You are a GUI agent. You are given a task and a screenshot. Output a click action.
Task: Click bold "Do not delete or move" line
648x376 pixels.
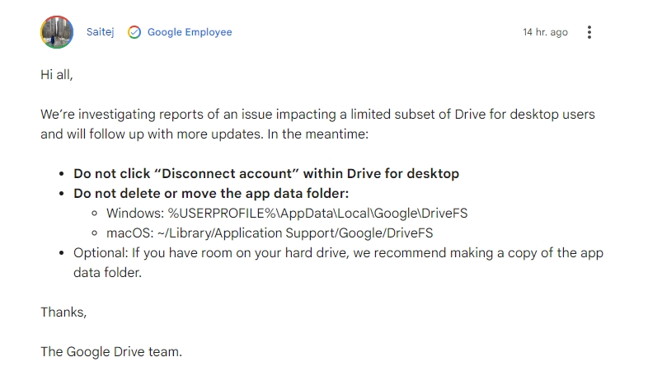point(211,193)
